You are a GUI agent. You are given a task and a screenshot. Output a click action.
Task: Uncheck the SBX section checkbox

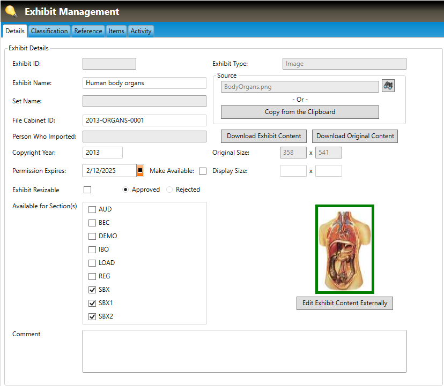coord(92,290)
